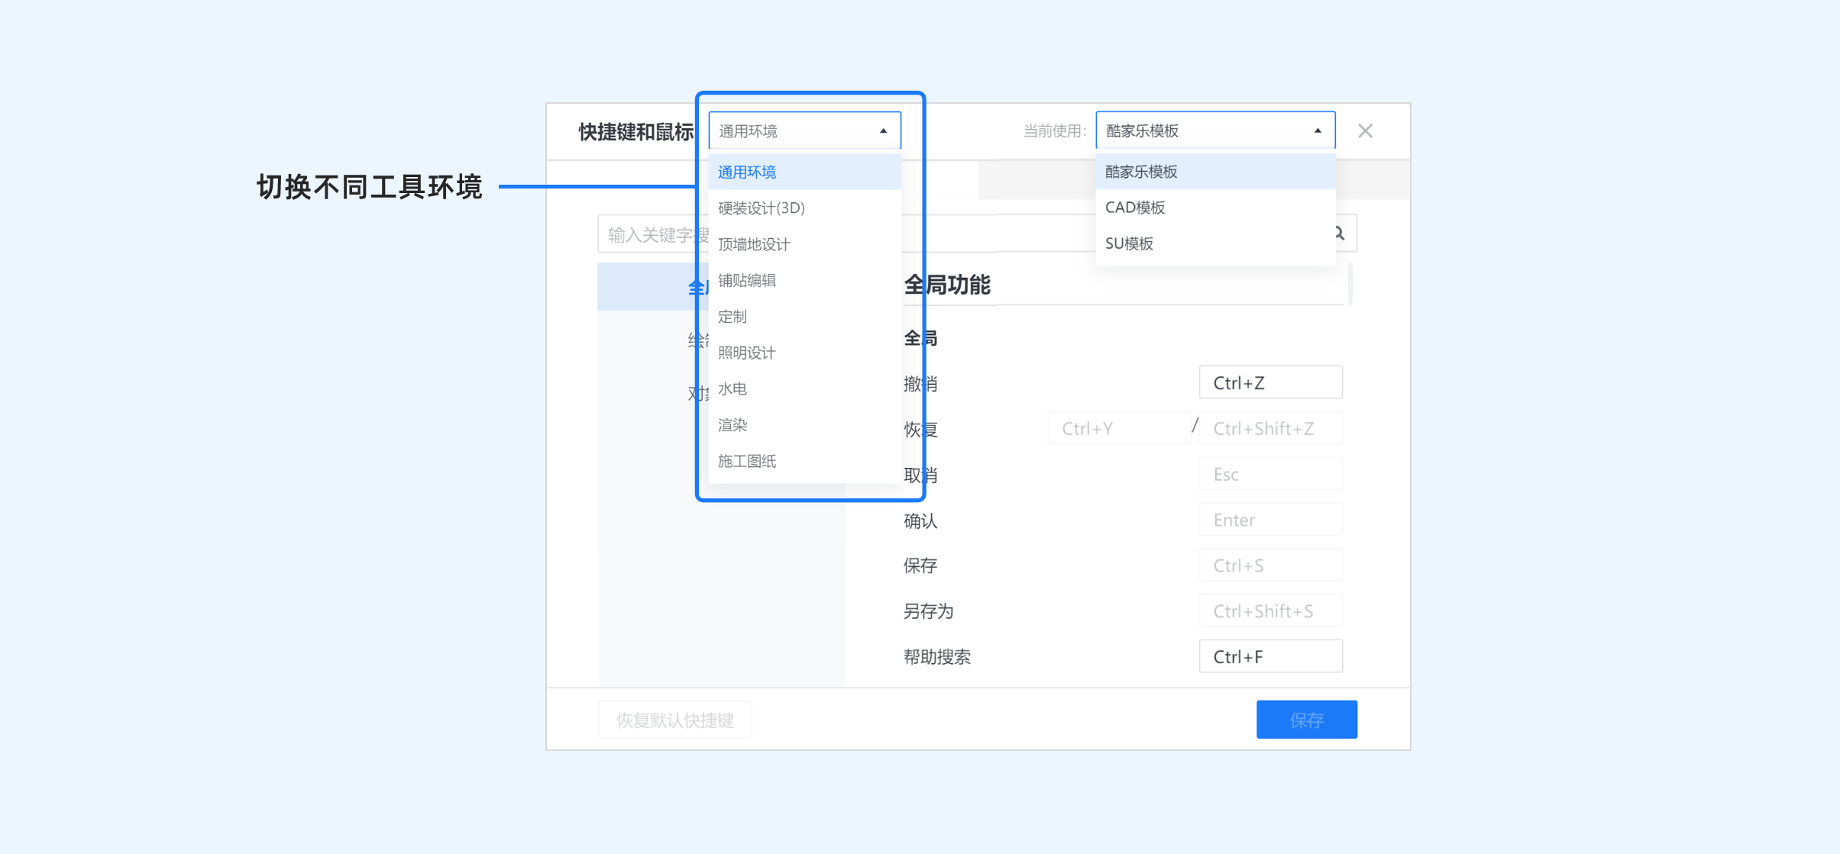Click the blue 保存 button
This screenshot has height=854, width=1840.
1306,720
